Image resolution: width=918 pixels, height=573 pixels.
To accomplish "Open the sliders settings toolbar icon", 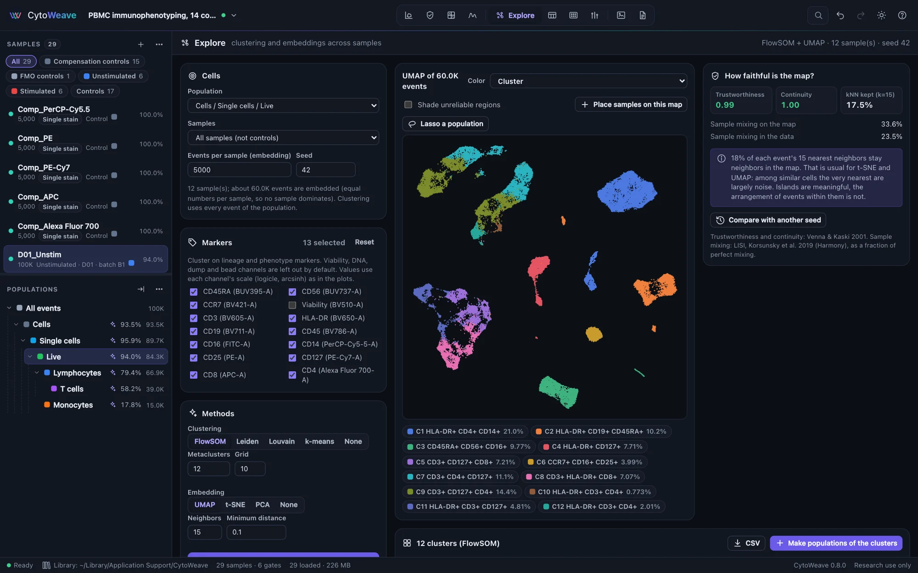I will point(594,15).
